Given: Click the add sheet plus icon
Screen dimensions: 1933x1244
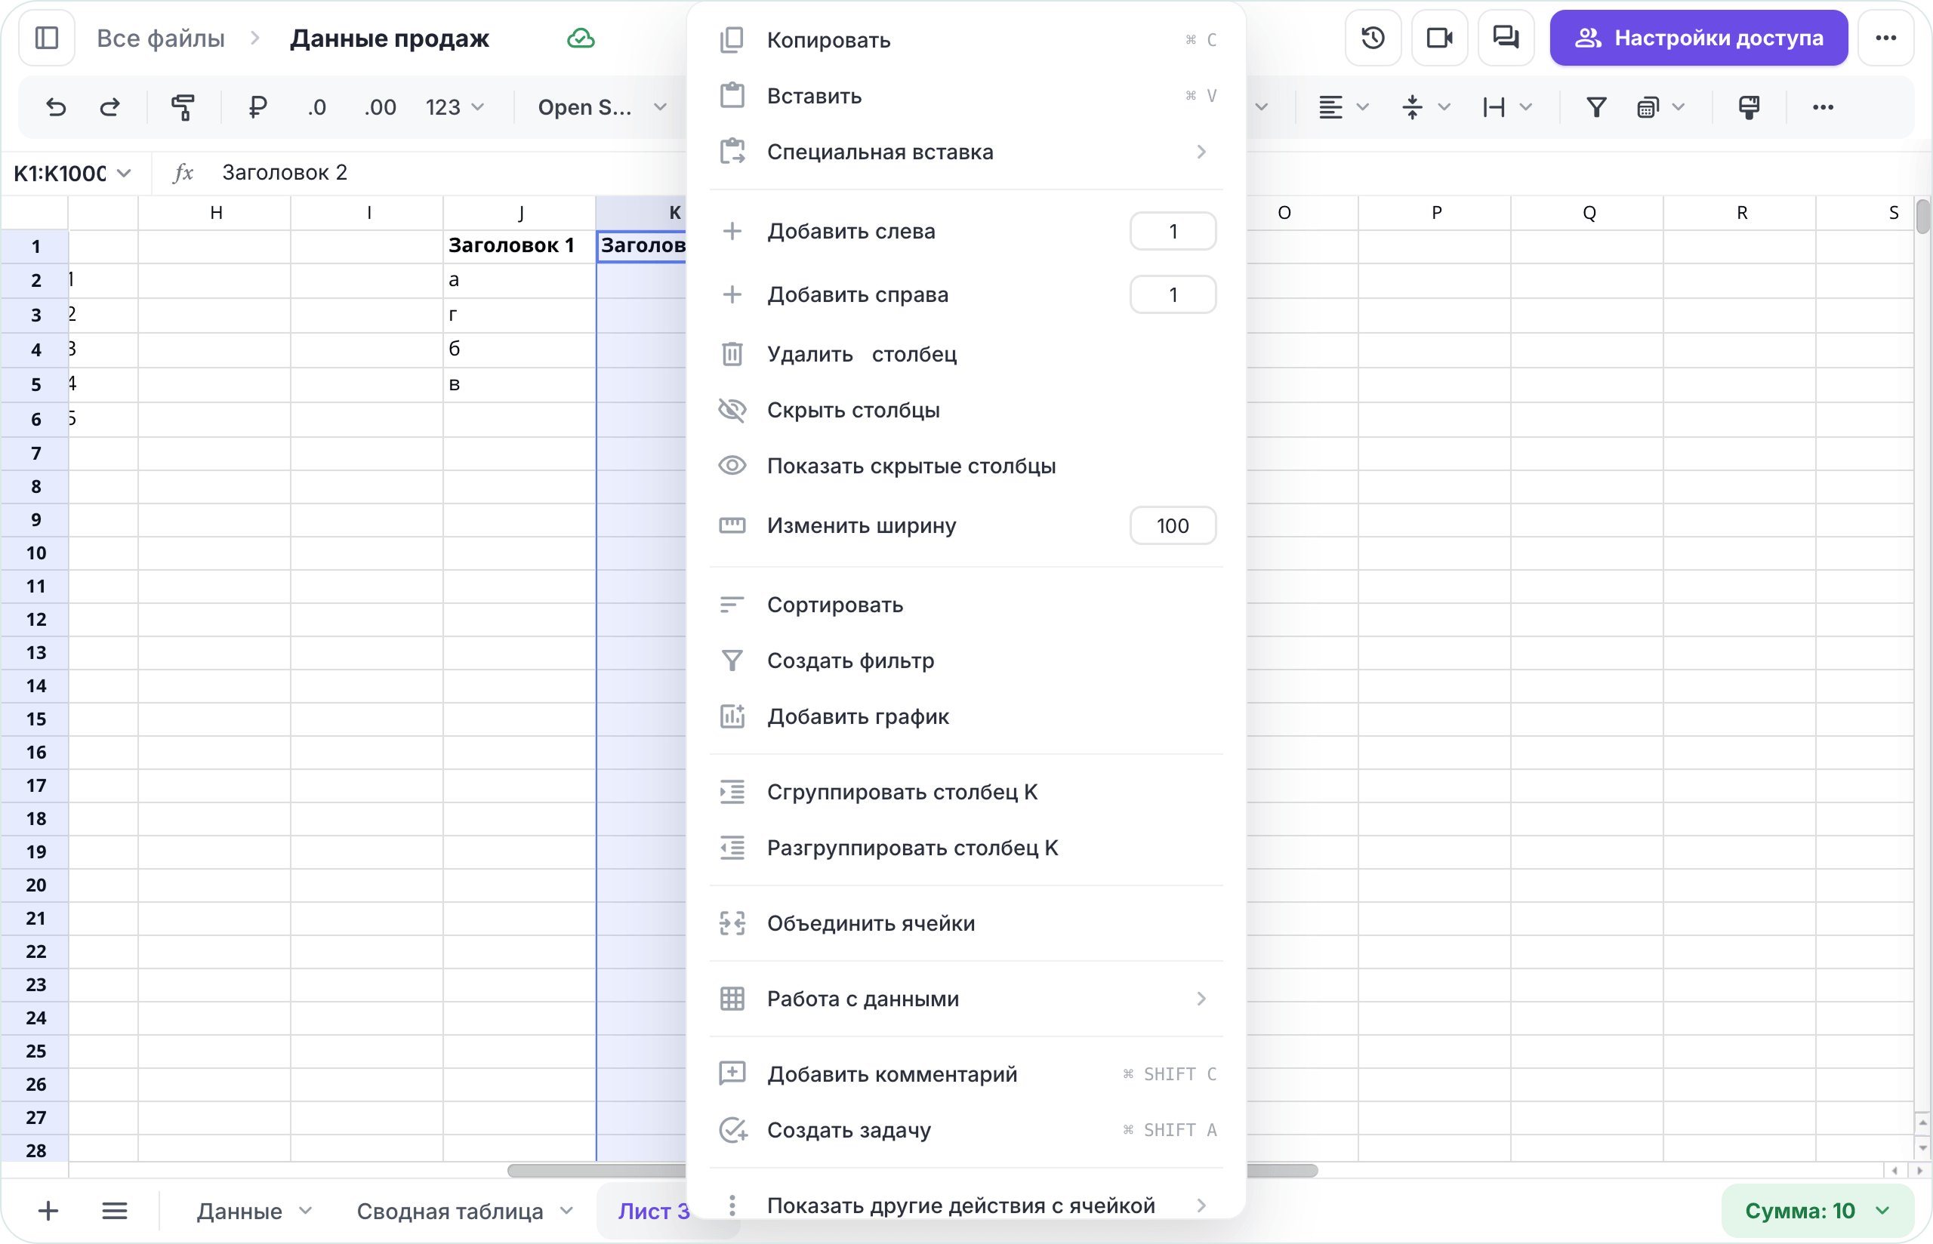Looking at the screenshot, I should 48,1211.
